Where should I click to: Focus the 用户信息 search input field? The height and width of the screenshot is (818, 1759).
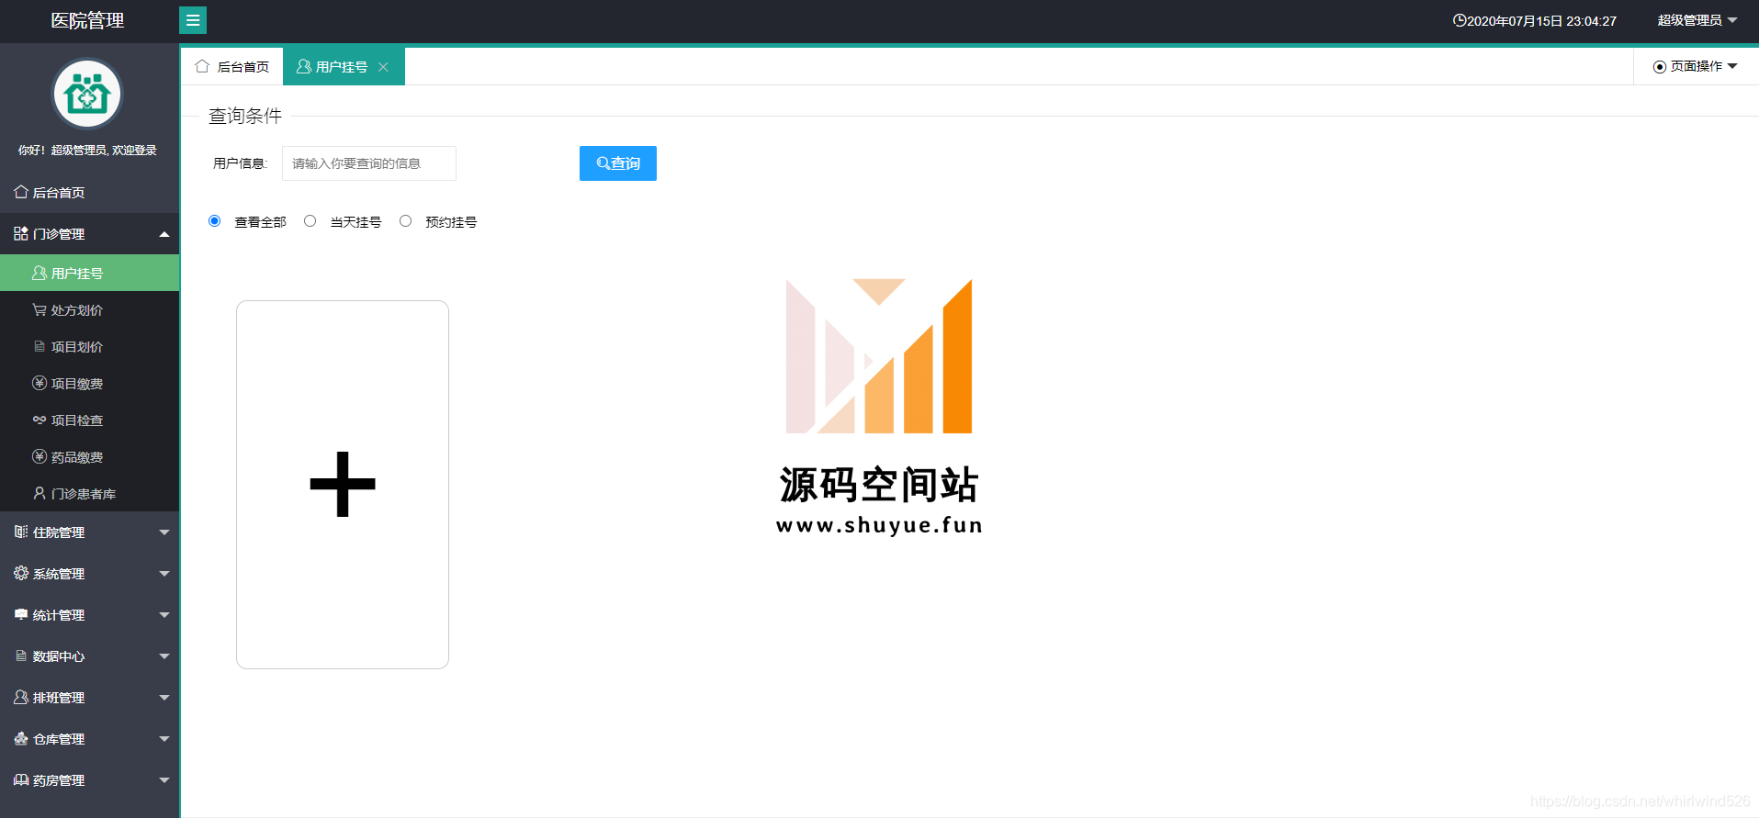point(369,163)
